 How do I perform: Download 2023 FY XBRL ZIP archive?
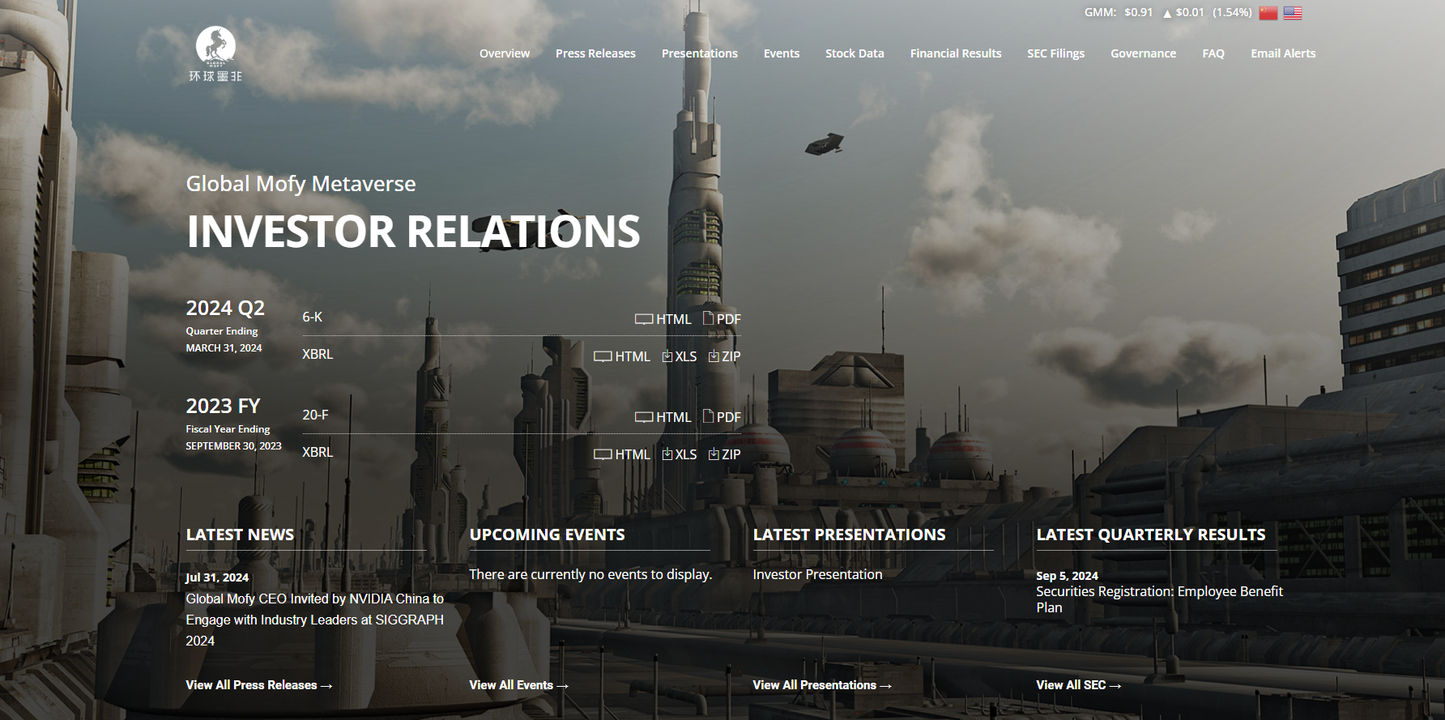tap(725, 454)
